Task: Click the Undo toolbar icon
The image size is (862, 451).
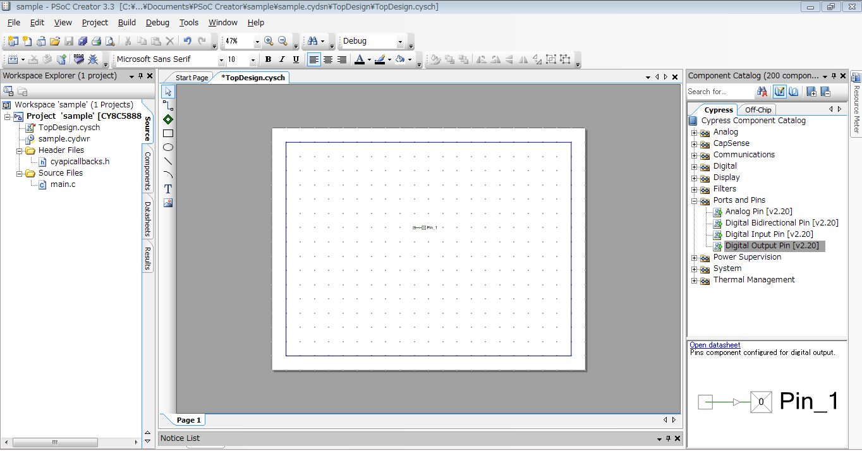Action: point(188,41)
